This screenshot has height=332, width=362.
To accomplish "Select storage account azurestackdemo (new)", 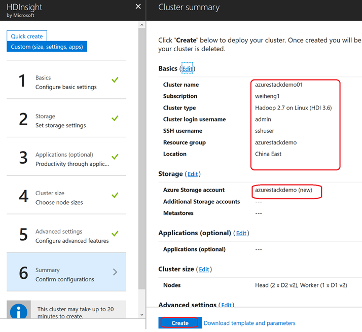I will coord(283,190).
